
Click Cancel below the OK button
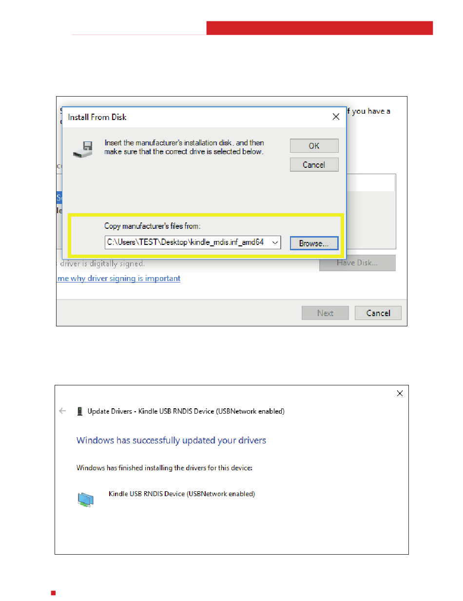(314, 164)
